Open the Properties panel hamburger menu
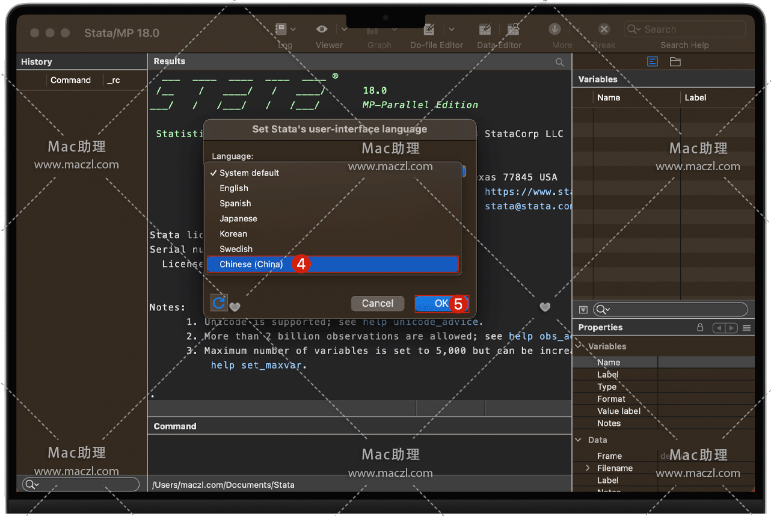 tap(747, 328)
